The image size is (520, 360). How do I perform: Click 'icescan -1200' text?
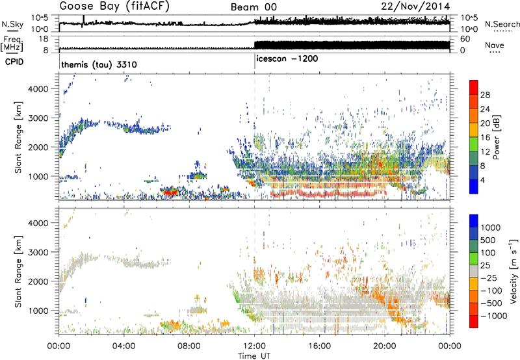[x=287, y=58]
